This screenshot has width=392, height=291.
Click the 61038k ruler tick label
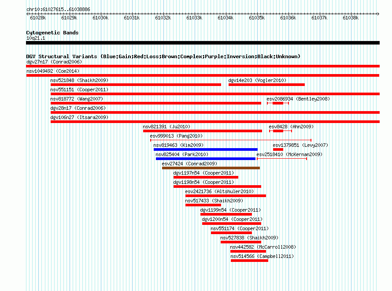tap(351, 18)
